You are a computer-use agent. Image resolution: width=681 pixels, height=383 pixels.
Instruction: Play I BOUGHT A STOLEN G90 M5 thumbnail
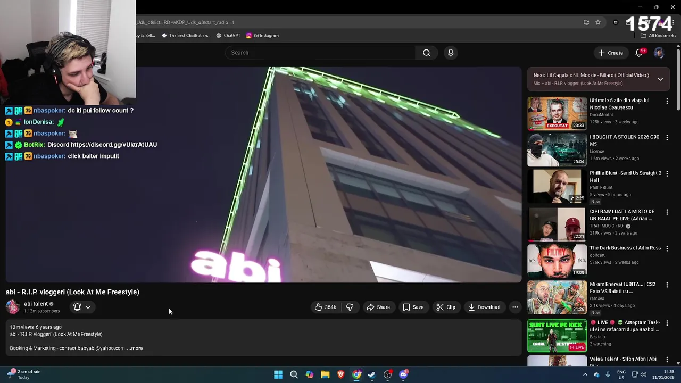557,149
